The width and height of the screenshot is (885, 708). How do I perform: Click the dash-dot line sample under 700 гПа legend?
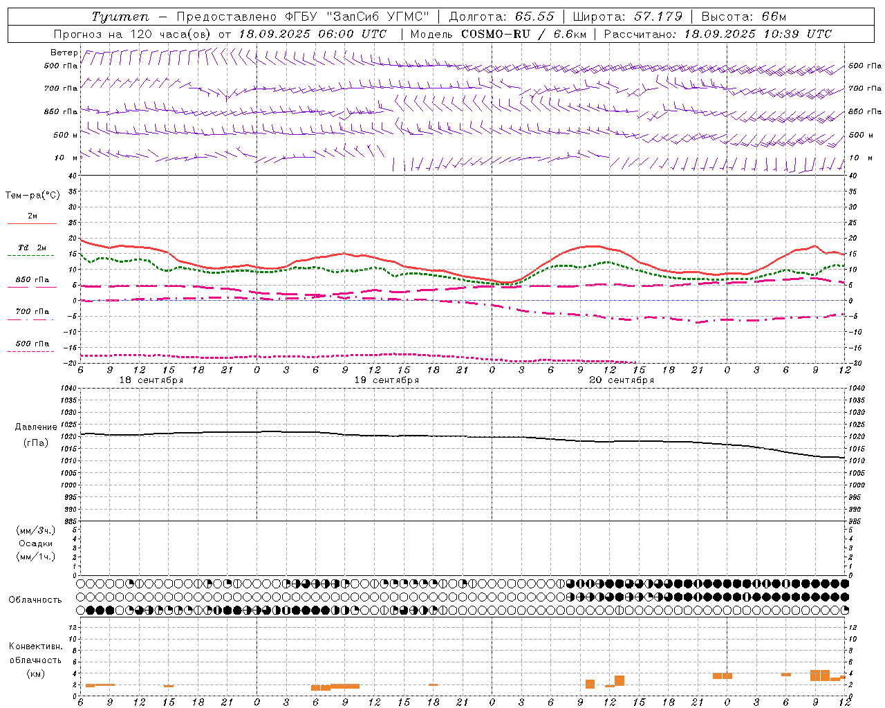pyautogui.click(x=31, y=319)
